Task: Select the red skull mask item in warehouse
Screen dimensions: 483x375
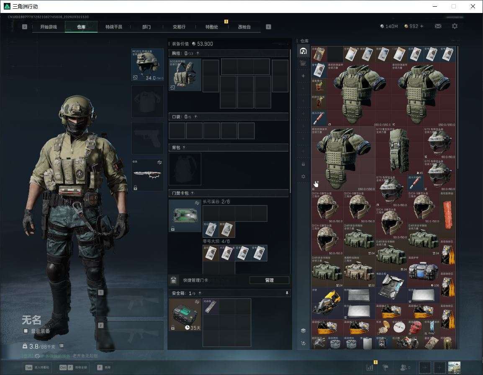Action: click(415, 327)
